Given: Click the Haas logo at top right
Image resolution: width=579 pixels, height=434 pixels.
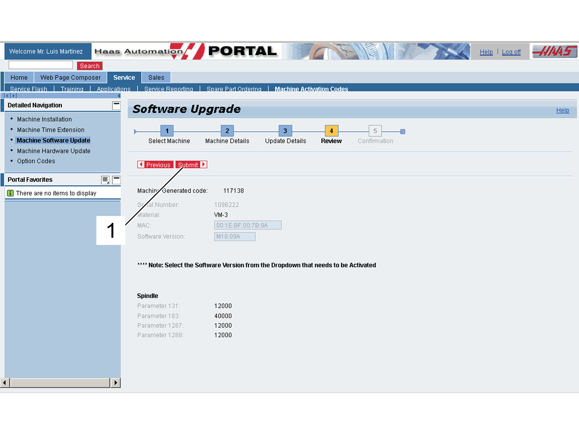Looking at the screenshot, I should (554, 52).
